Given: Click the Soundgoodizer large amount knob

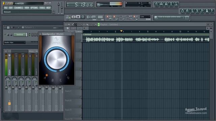Looking at the screenshot, I should 57,59.
